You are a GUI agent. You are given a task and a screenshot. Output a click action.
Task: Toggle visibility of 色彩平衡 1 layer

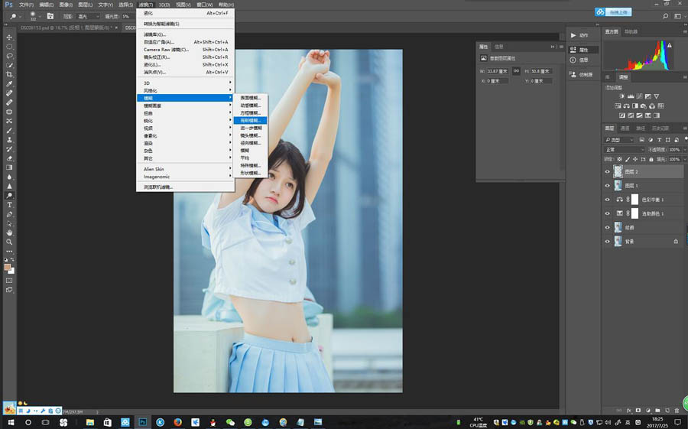[608, 200]
